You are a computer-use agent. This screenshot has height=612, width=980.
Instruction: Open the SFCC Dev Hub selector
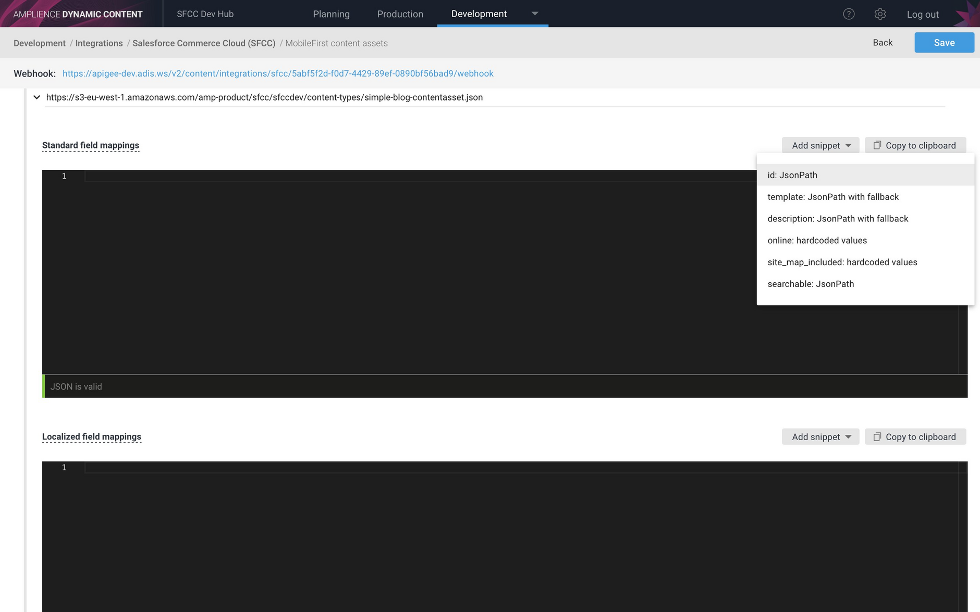(x=205, y=14)
